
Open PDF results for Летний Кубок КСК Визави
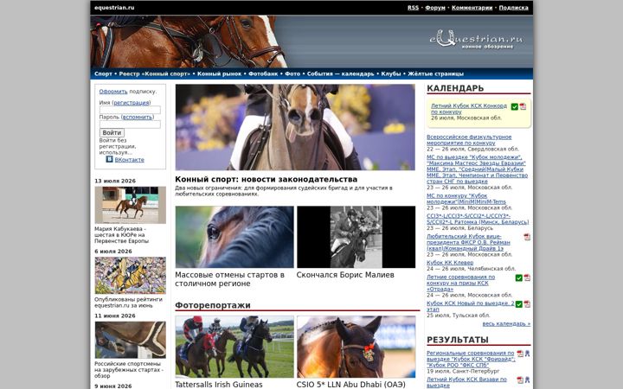(x=520, y=379)
